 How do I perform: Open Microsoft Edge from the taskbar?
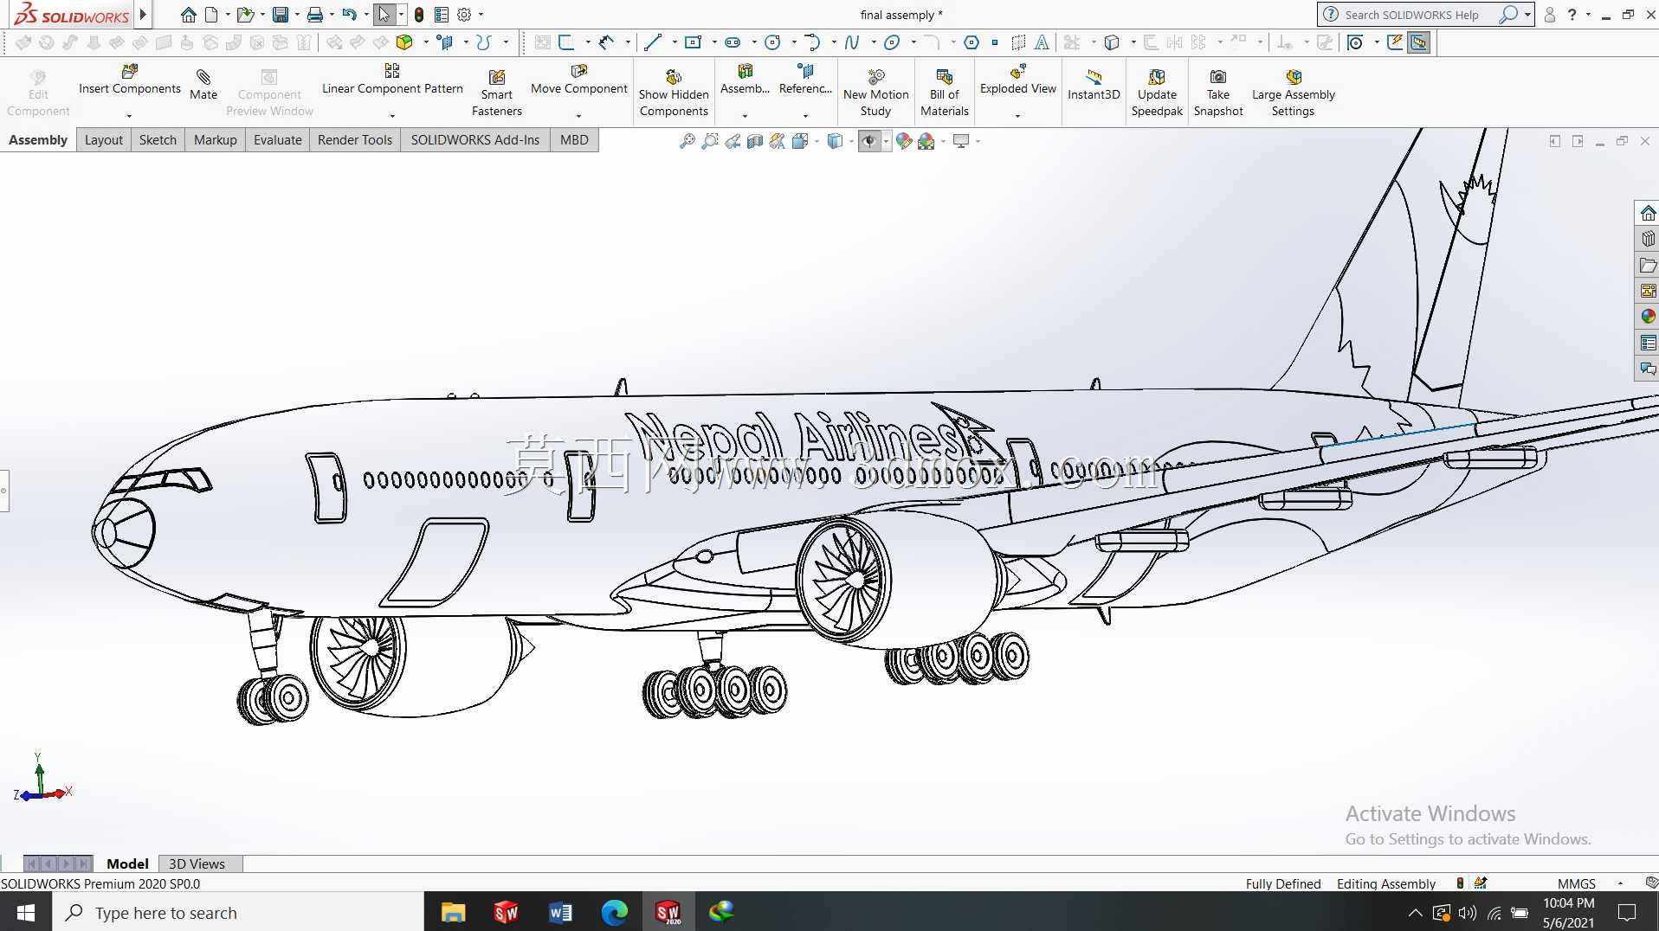pyautogui.click(x=614, y=912)
